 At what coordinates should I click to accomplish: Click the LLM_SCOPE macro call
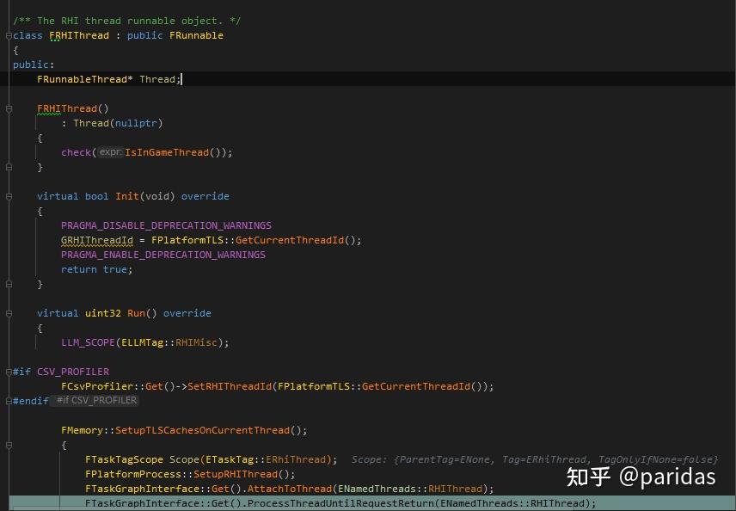pos(87,342)
